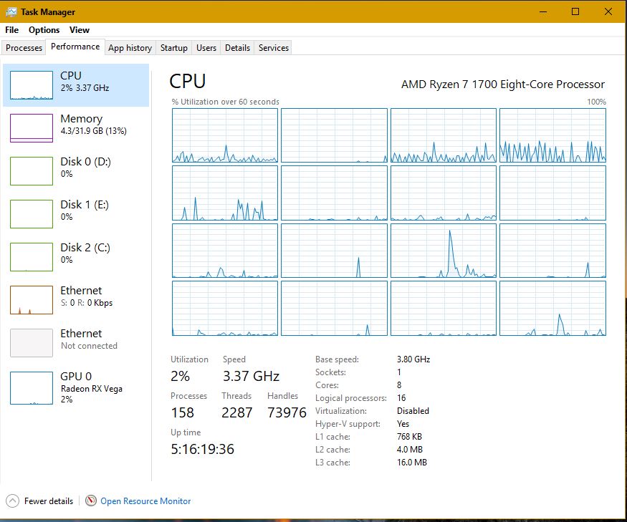This screenshot has height=522, width=627.
Task: Click the large CPU heading
Action: [188, 81]
